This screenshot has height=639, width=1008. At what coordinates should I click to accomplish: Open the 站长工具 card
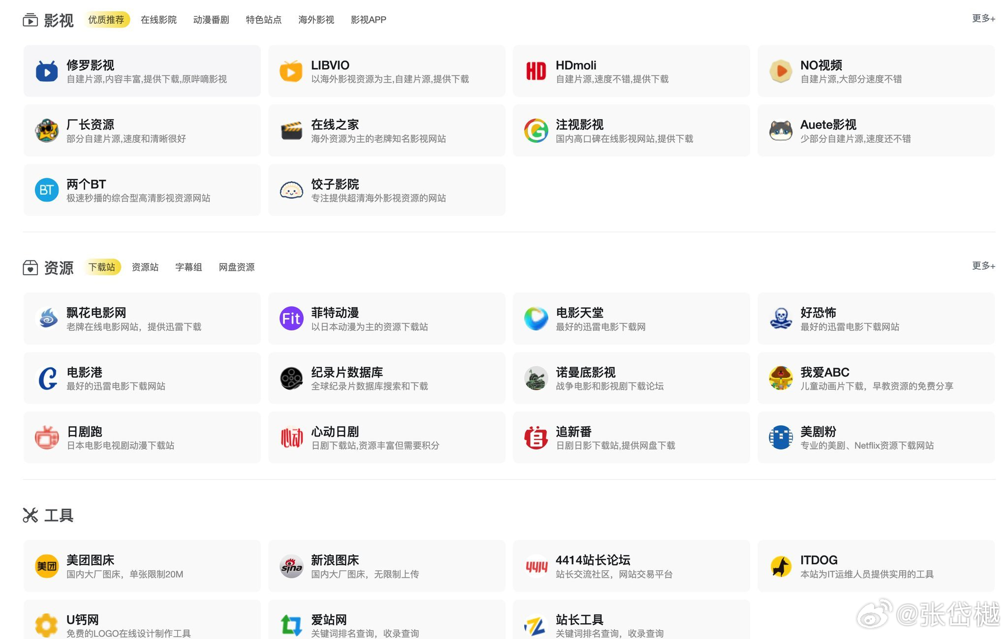(631, 619)
